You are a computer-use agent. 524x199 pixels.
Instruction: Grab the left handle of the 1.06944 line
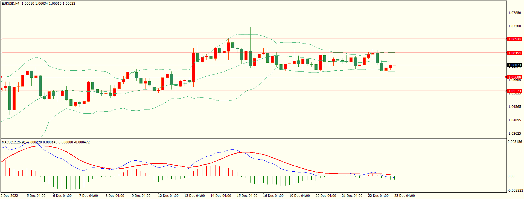(1, 39)
